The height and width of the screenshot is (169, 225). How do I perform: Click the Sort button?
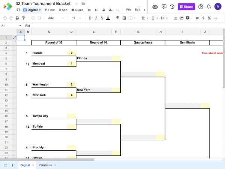click(63, 10)
